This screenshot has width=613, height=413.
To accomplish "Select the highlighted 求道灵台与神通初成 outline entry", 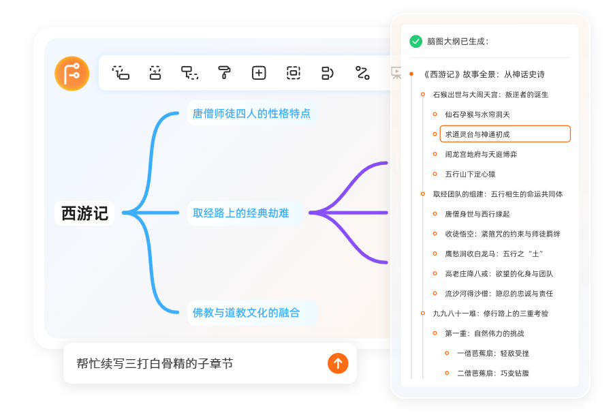I will pos(504,134).
